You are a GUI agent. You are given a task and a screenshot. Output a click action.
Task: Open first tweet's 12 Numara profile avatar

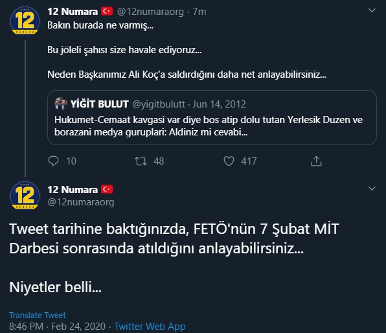click(x=25, y=21)
